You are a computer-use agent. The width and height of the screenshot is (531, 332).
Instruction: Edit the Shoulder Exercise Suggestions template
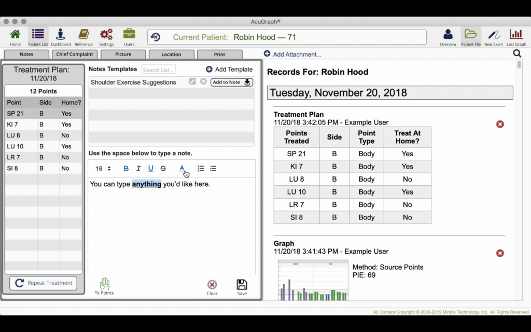[192, 81]
